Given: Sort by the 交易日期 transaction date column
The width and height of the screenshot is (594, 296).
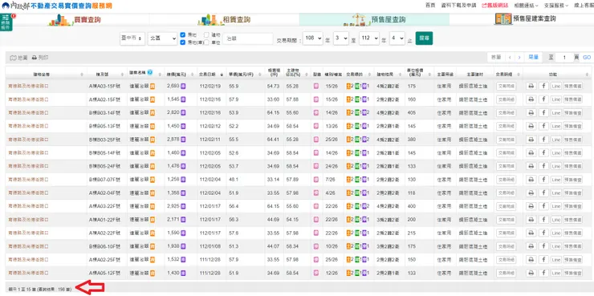Looking at the screenshot, I should coord(210,75).
